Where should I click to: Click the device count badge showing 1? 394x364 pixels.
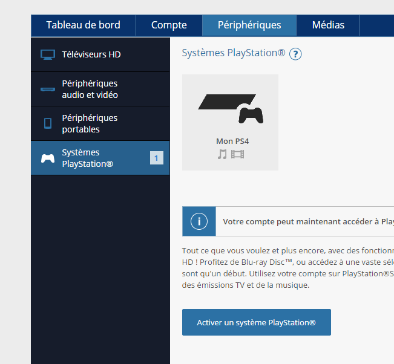(x=157, y=158)
